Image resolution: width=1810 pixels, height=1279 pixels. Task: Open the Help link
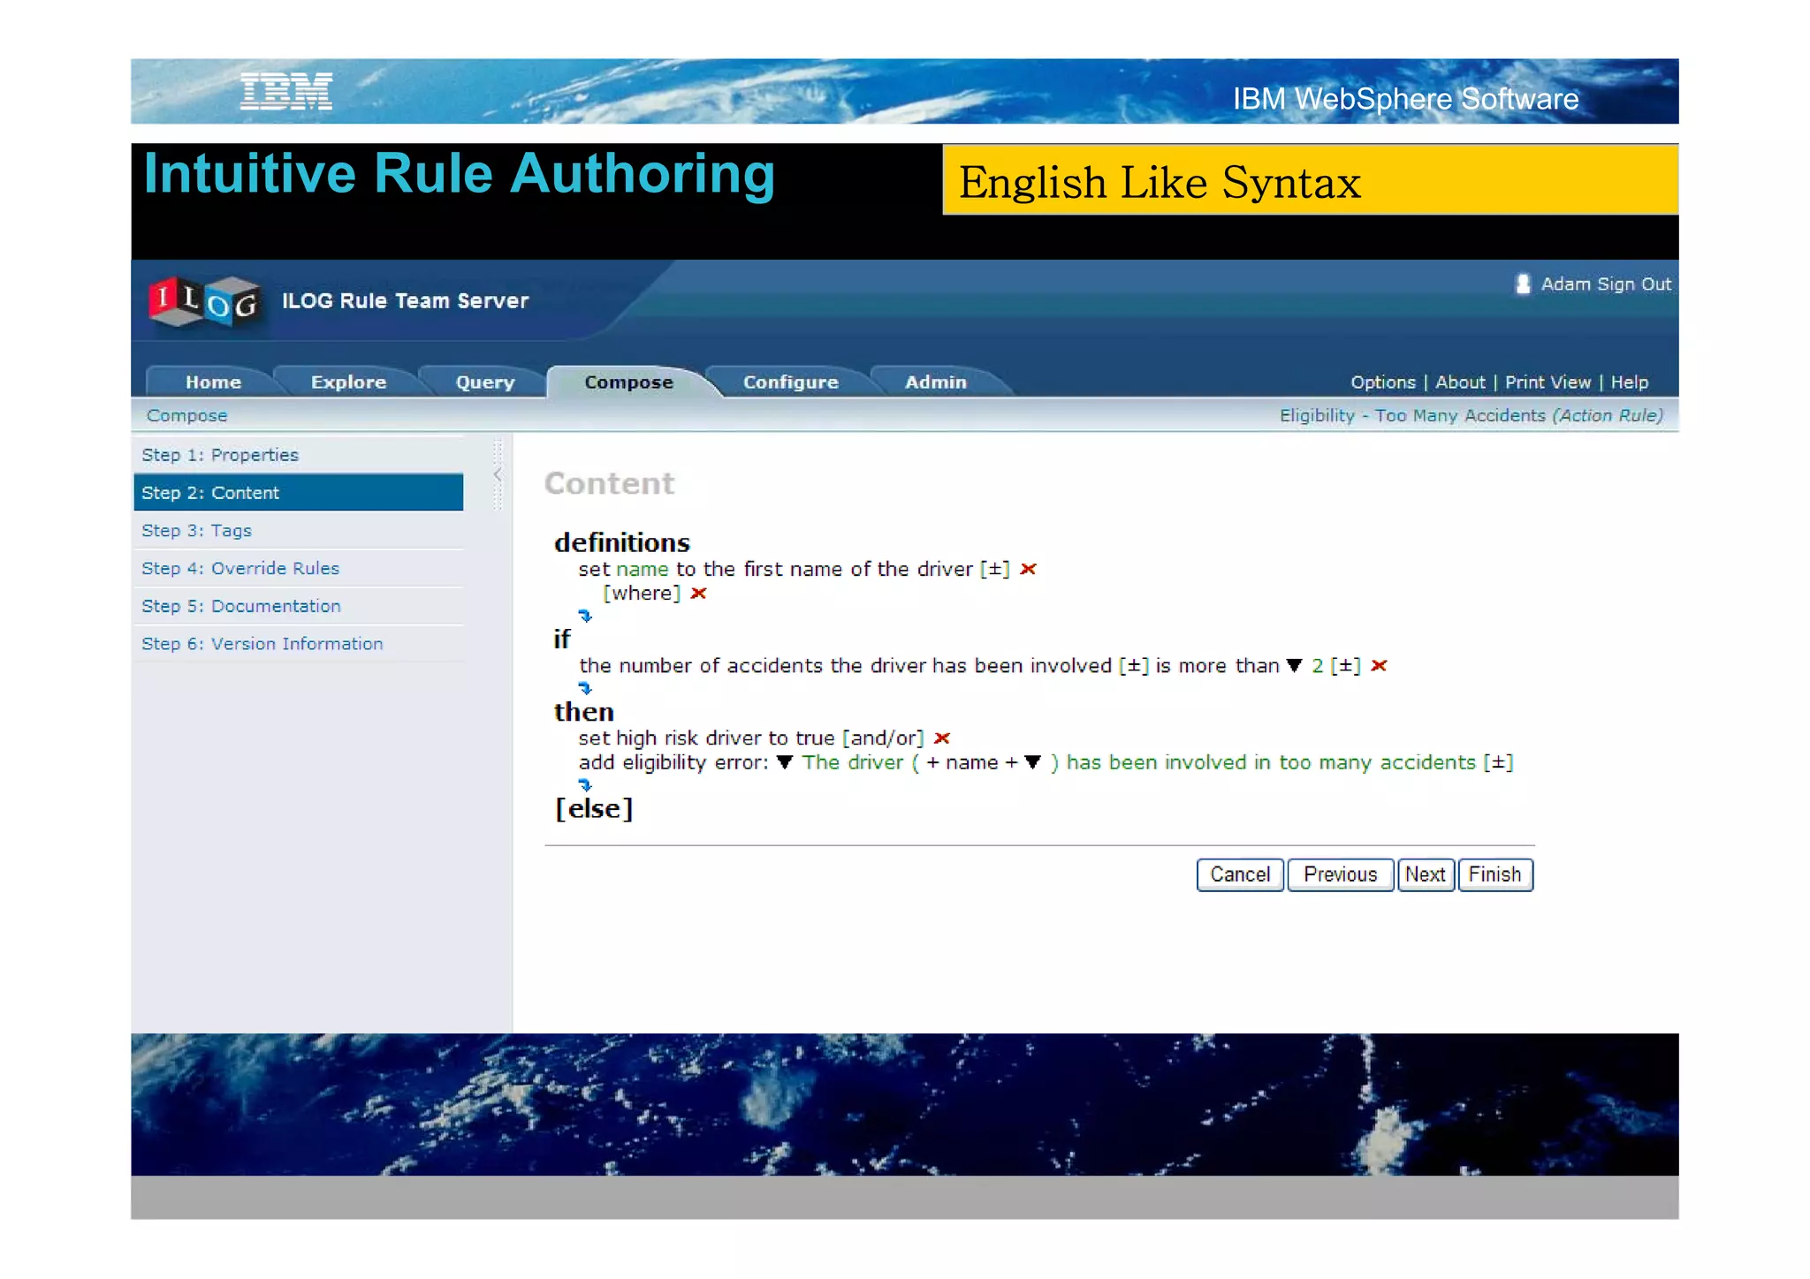pos(1630,382)
